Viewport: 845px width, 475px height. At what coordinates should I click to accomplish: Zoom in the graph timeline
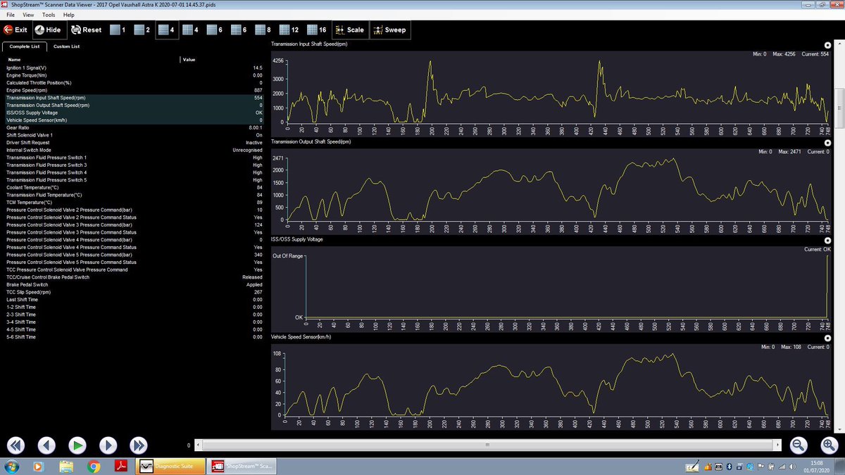[x=829, y=445]
